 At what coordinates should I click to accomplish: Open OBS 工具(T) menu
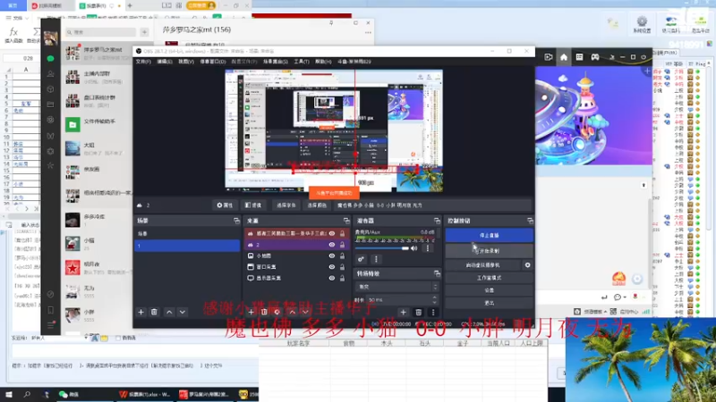click(x=302, y=62)
